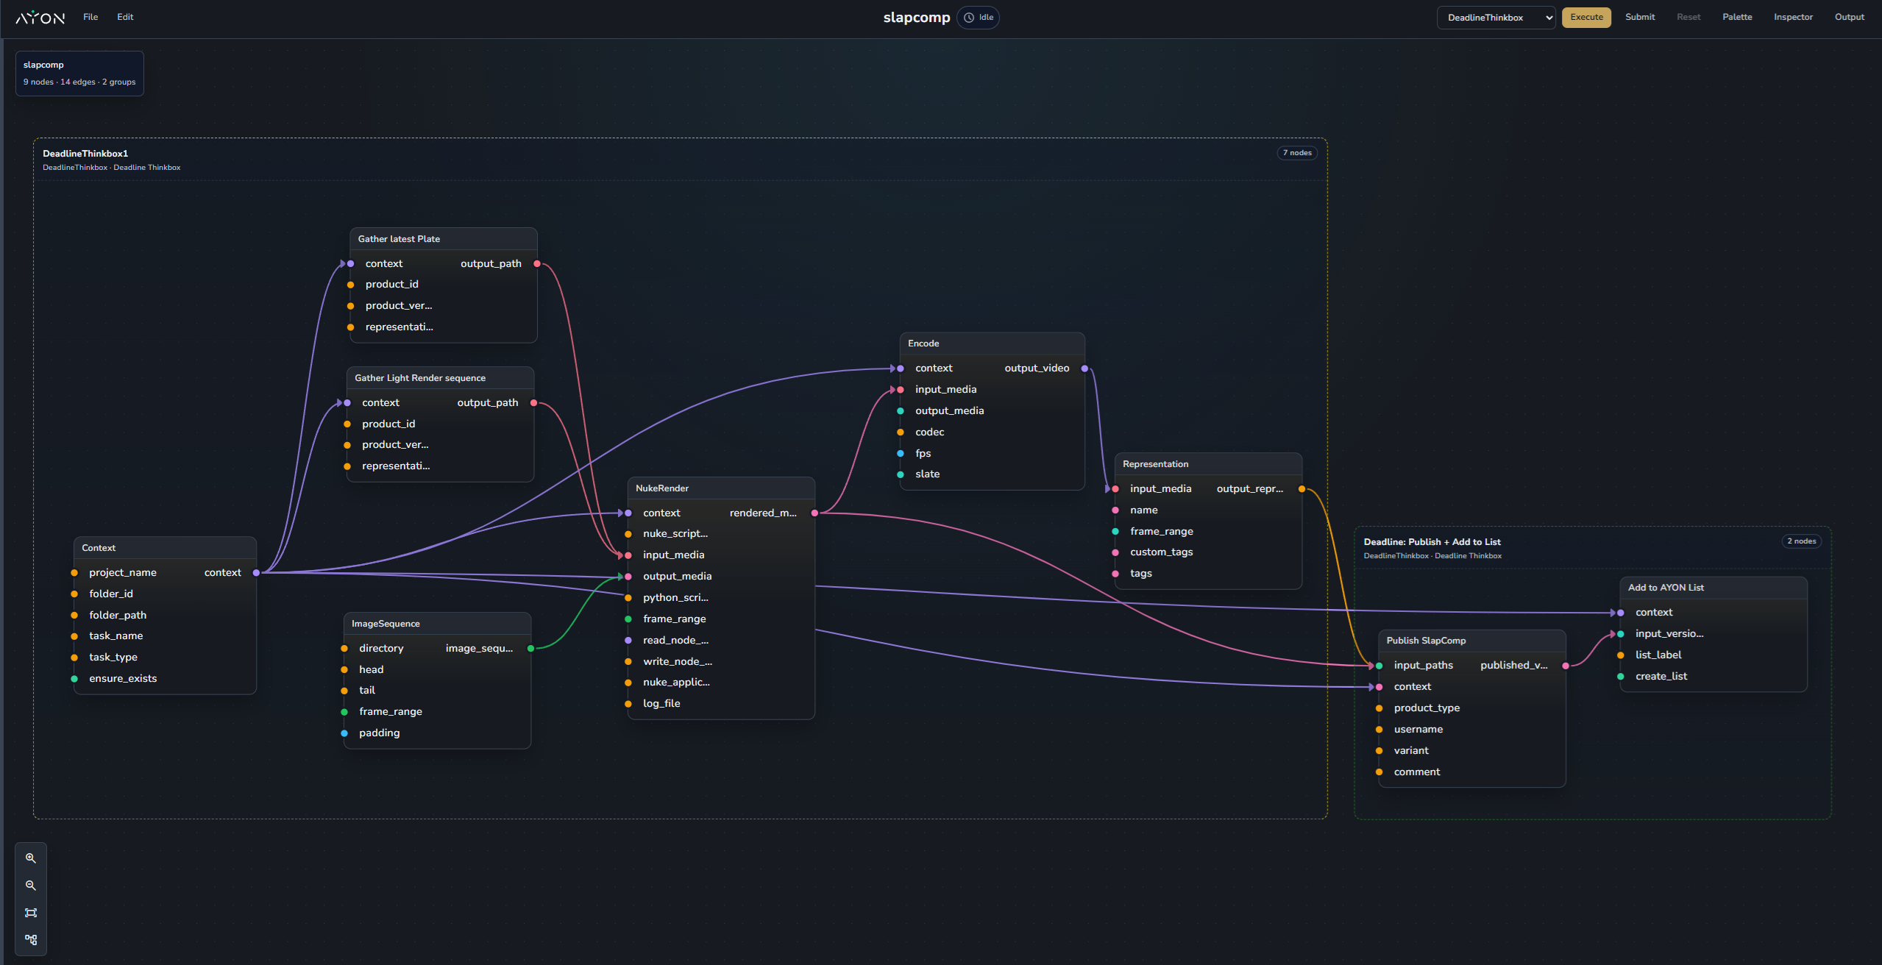Screen dimensions: 1882x965
Task: Click the Idle status clock icon
Action: (x=969, y=18)
